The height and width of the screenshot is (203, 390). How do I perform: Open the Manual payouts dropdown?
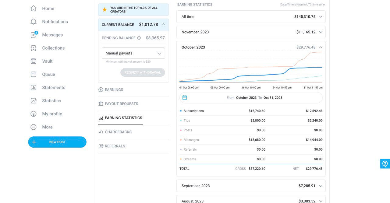click(x=133, y=53)
